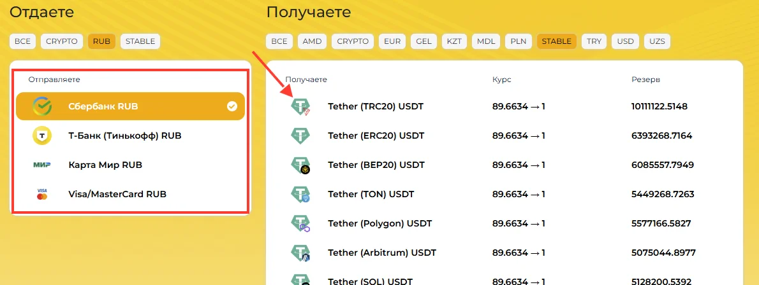759x285 pixels.
Task: Choose TRY currency filter
Action: click(594, 41)
